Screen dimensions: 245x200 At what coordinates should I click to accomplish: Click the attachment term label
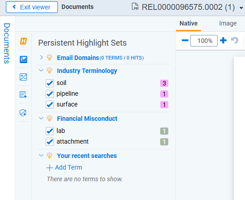point(73,141)
